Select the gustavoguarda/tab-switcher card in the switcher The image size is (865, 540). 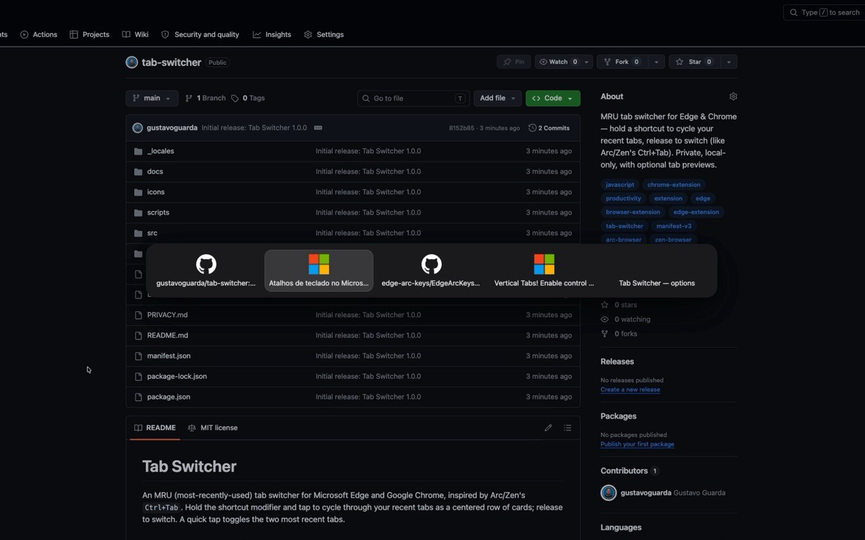206,271
